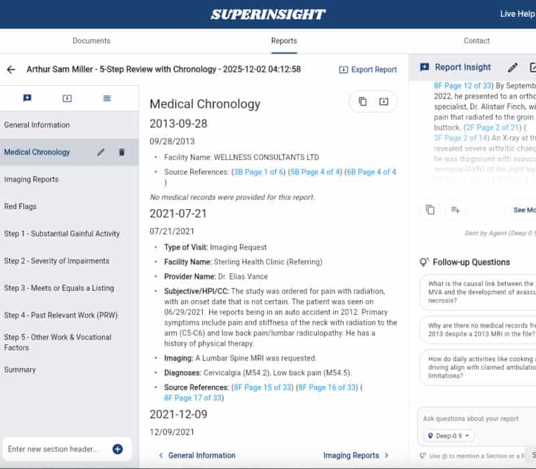The height and width of the screenshot is (469, 536).
Task: Copy the agent response with the copy icon
Action: pos(429,210)
